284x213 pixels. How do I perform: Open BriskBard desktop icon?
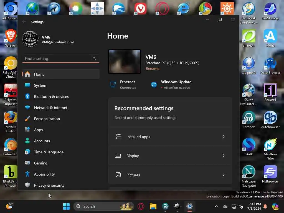pyautogui.click(x=11, y=176)
